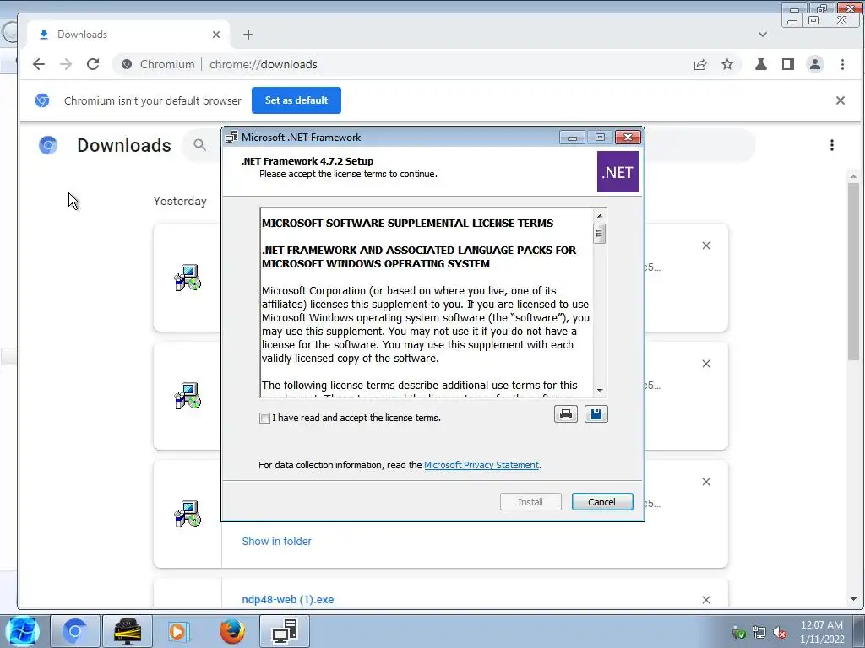865x648 pixels.
Task: Click the license text scrollbar thumb
Action: (x=599, y=235)
